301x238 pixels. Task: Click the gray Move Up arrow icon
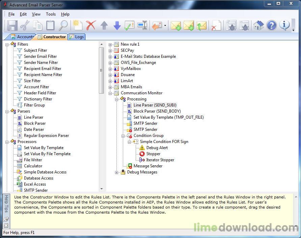104,25
